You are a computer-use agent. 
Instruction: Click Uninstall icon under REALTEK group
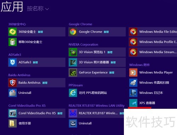(73, 123)
